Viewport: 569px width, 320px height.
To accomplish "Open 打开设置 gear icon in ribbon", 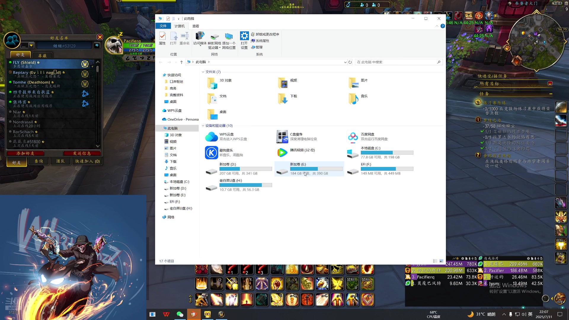I will pyautogui.click(x=244, y=41).
